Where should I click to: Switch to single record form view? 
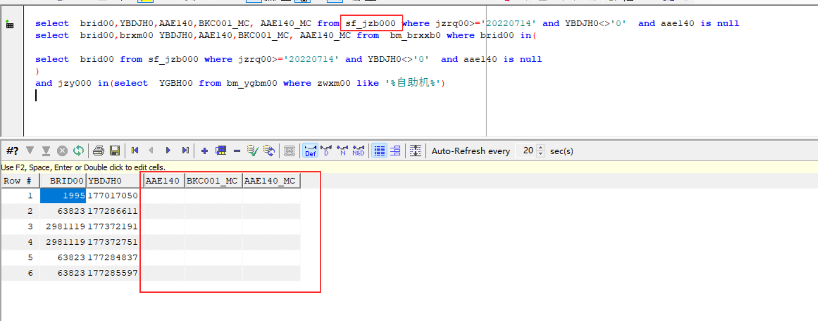point(395,150)
